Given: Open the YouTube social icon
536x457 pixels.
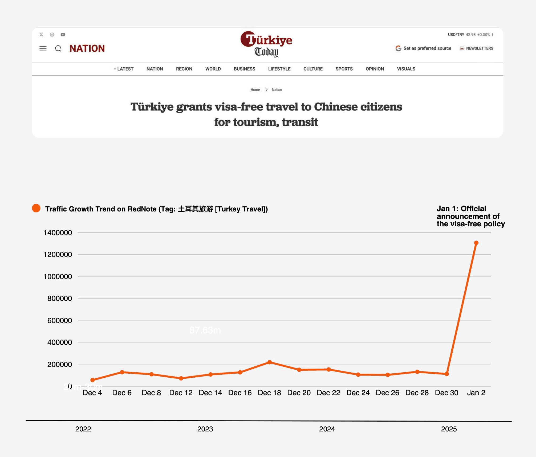Looking at the screenshot, I should click(63, 35).
